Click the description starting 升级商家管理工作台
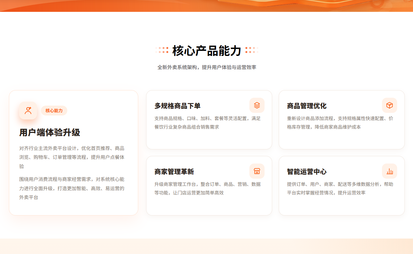Screen dimensions: 413x254 207,189
